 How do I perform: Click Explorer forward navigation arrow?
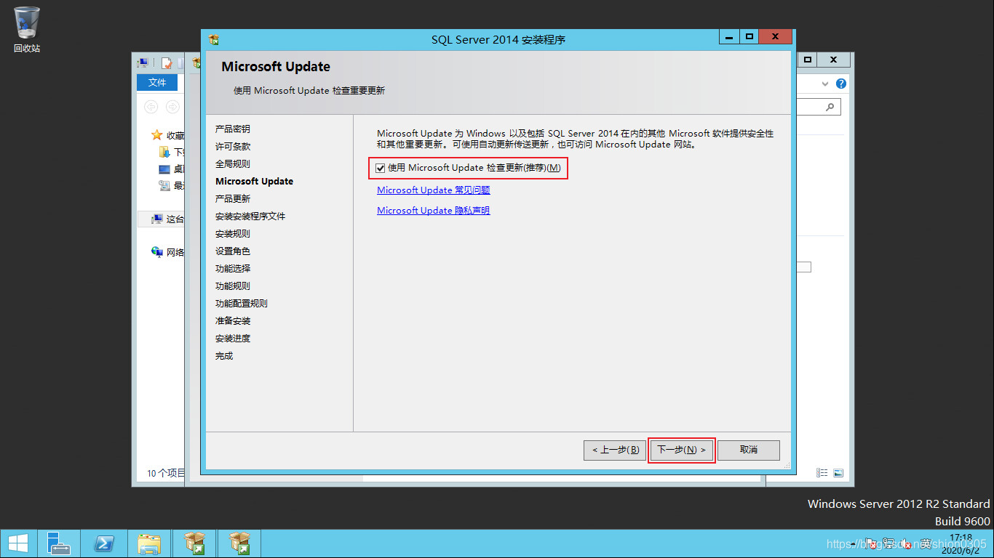pyautogui.click(x=172, y=107)
